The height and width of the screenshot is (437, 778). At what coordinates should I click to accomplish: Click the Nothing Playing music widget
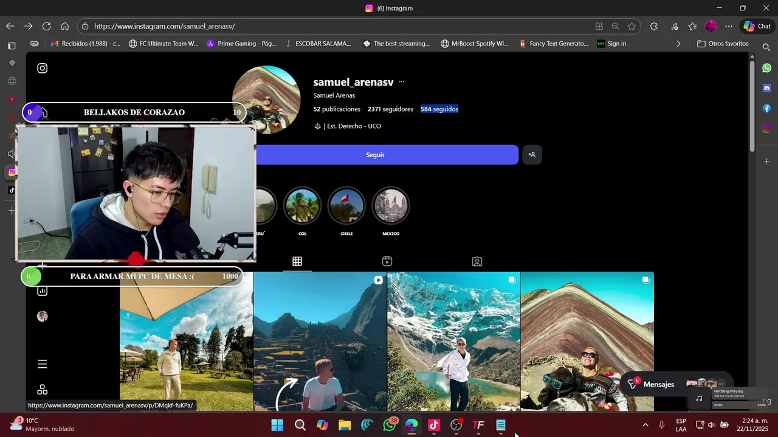[x=732, y=398]
